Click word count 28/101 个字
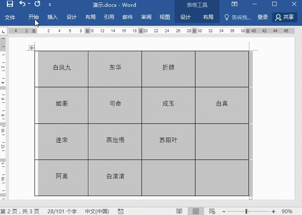Screen dimensions: 302x215 (x=62, y=212)
